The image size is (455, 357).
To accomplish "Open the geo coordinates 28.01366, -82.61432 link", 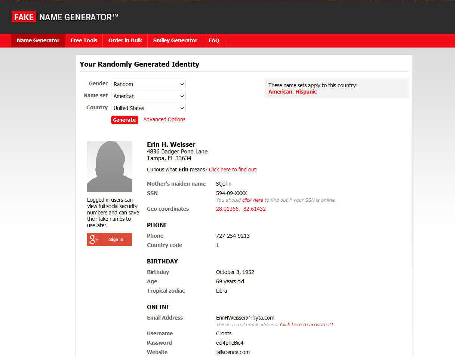I will (x=241, y=209).
